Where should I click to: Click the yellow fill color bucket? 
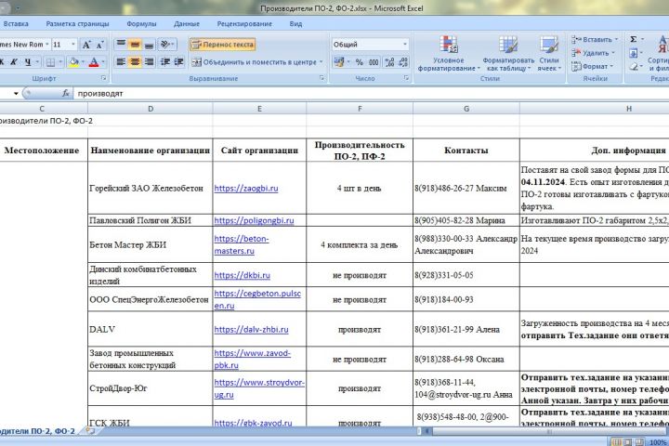click(x=73, y=62)
